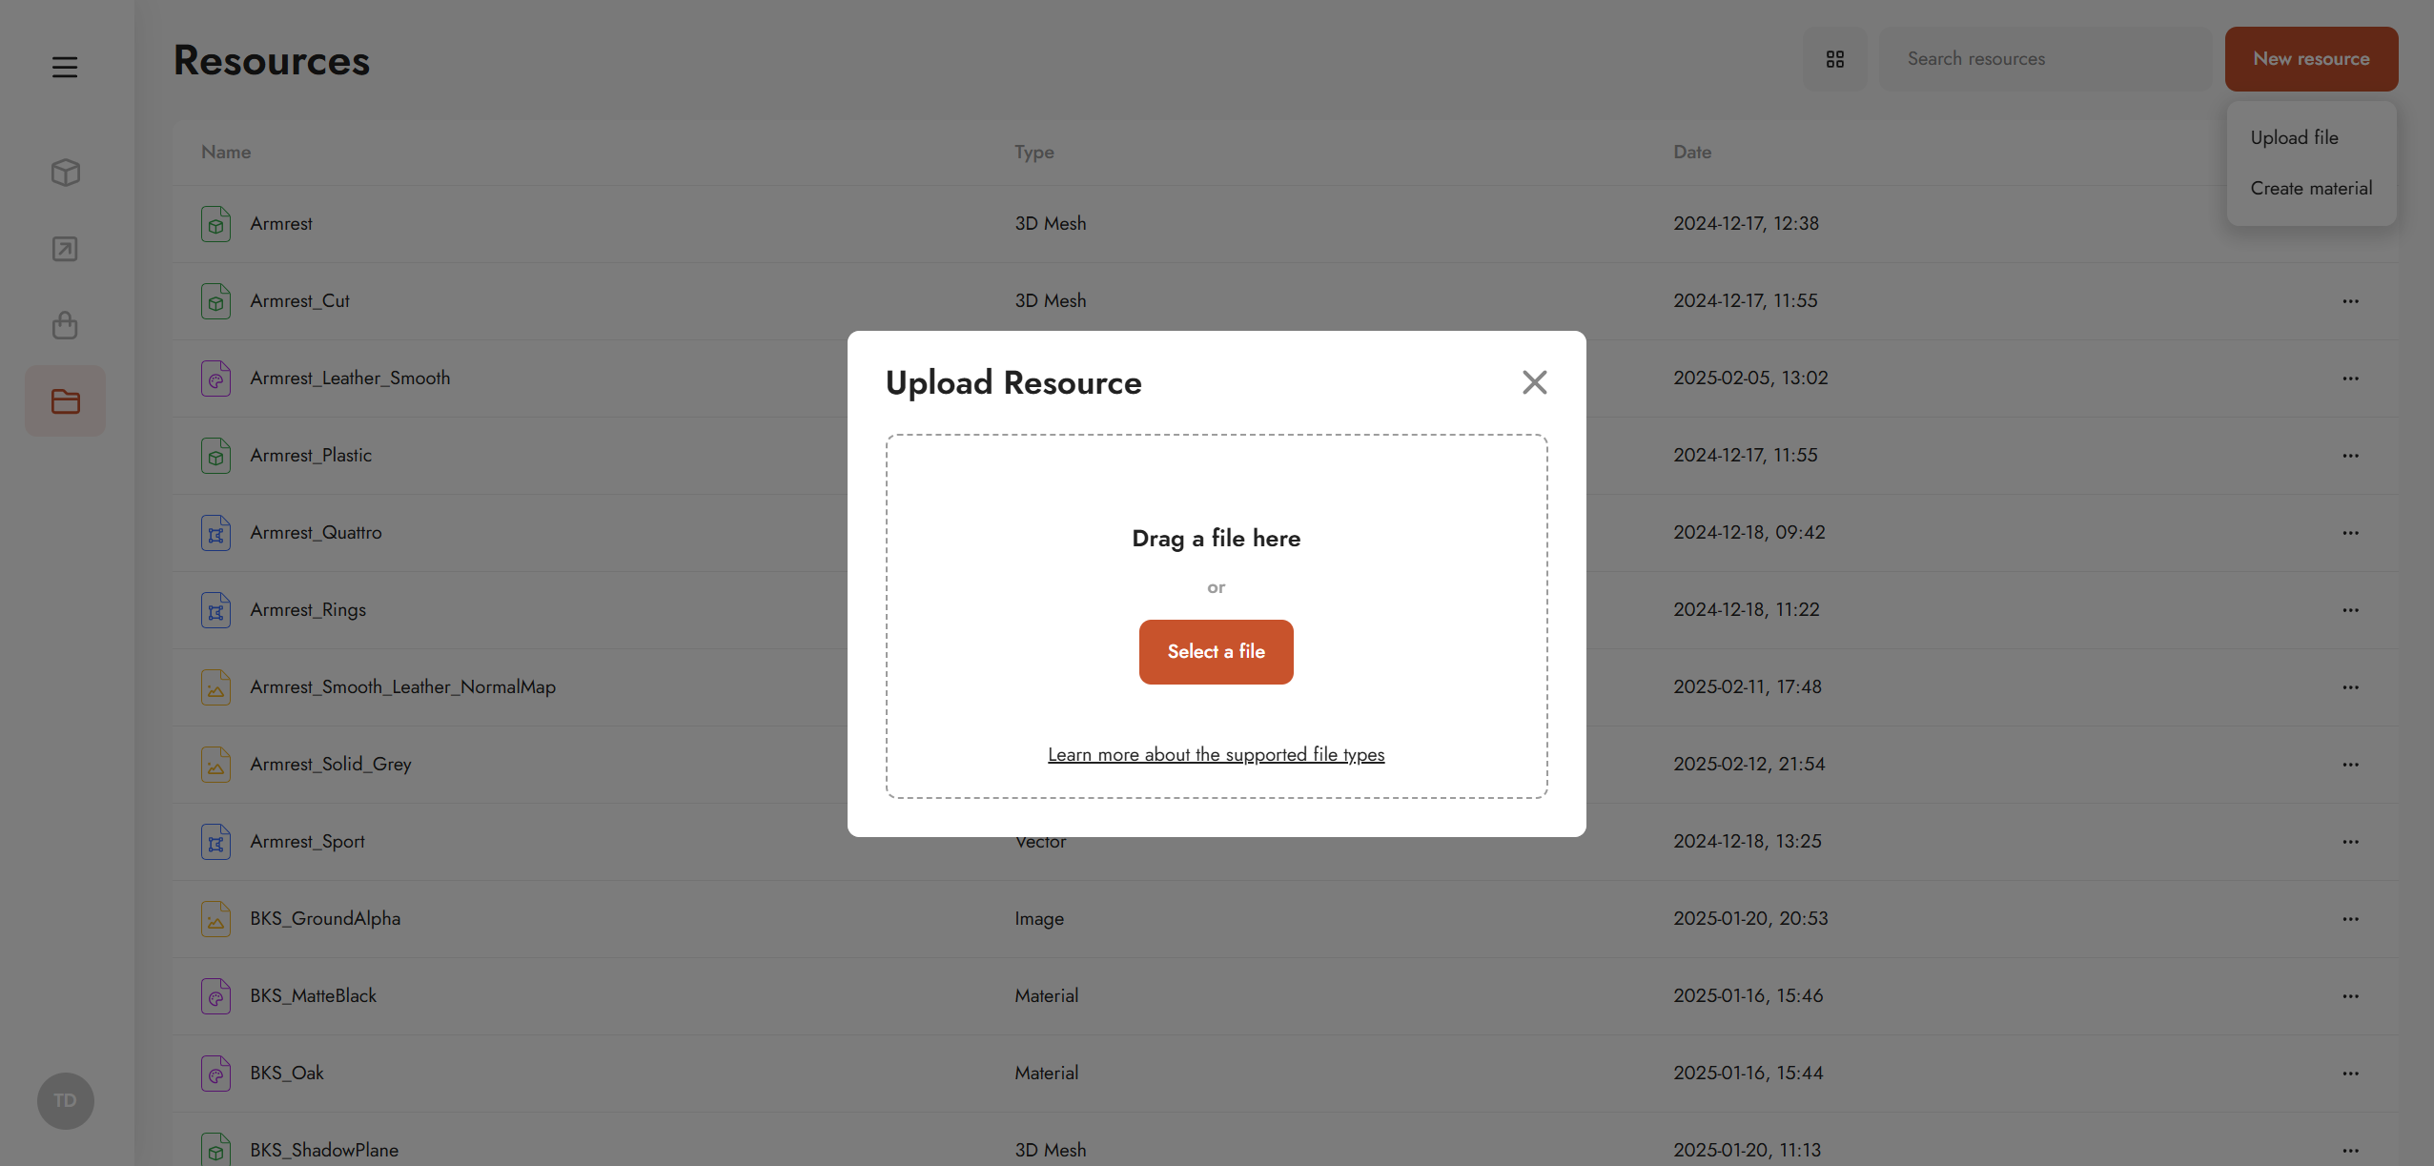
Task: Select the folder Resources sidebar icon
Action: (65, 401)
